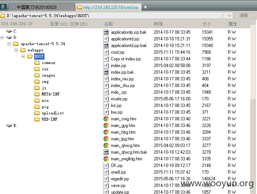257x194 pixels.
Task: Open the path history dropdown arrow
Action: (x=229, y=16)
